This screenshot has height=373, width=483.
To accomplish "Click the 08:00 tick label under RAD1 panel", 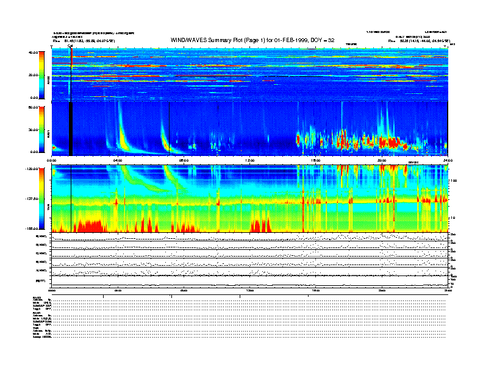I will pos(184,160).
